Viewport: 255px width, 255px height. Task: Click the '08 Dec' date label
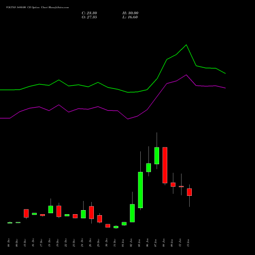pyautogui.click(x=9, y=243)
